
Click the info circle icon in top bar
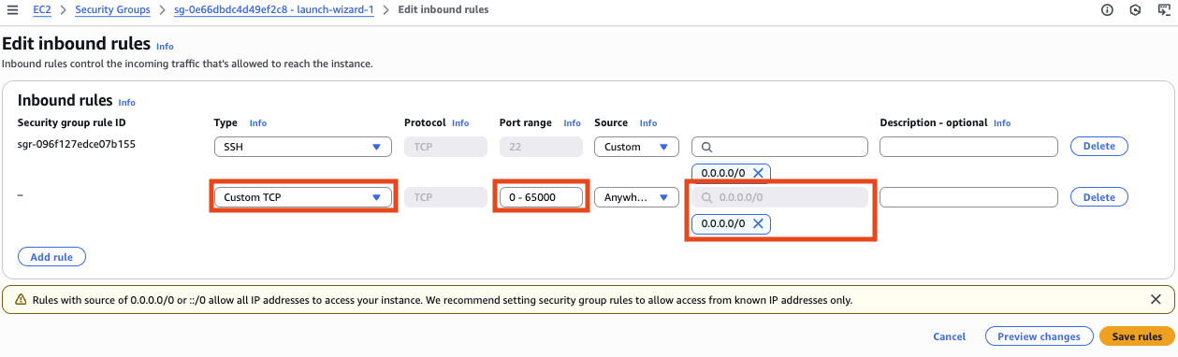(1108, 9)
